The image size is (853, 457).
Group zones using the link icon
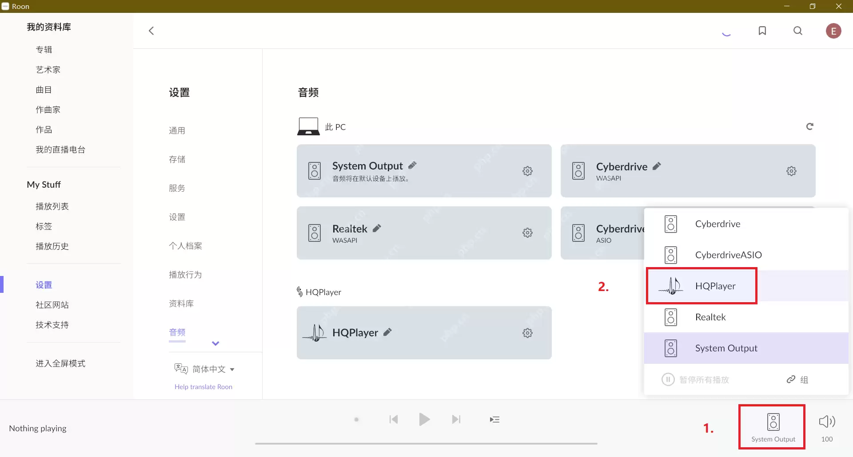pos(791,379)
